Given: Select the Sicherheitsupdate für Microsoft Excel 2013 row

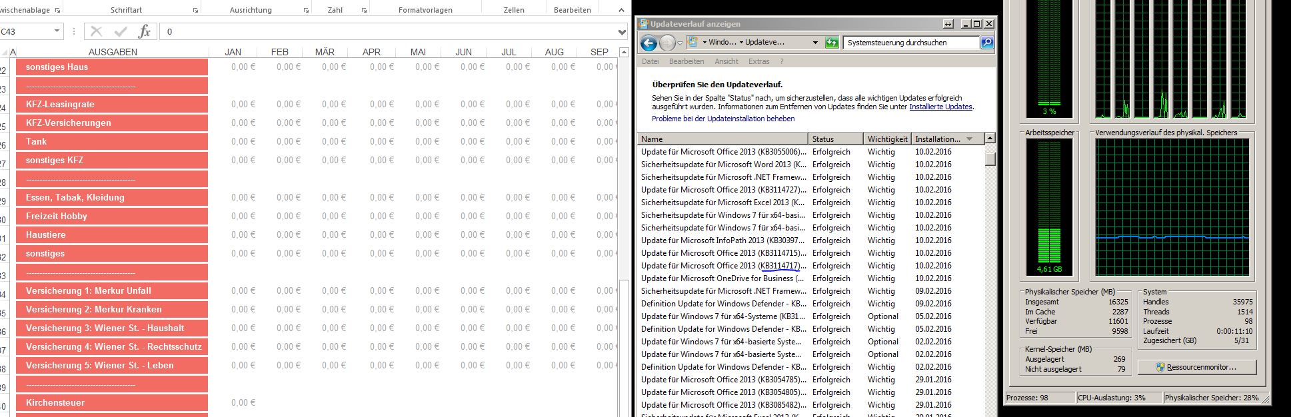Looking at the screenshot, I should pyautogui.click(x=810, y=203).
